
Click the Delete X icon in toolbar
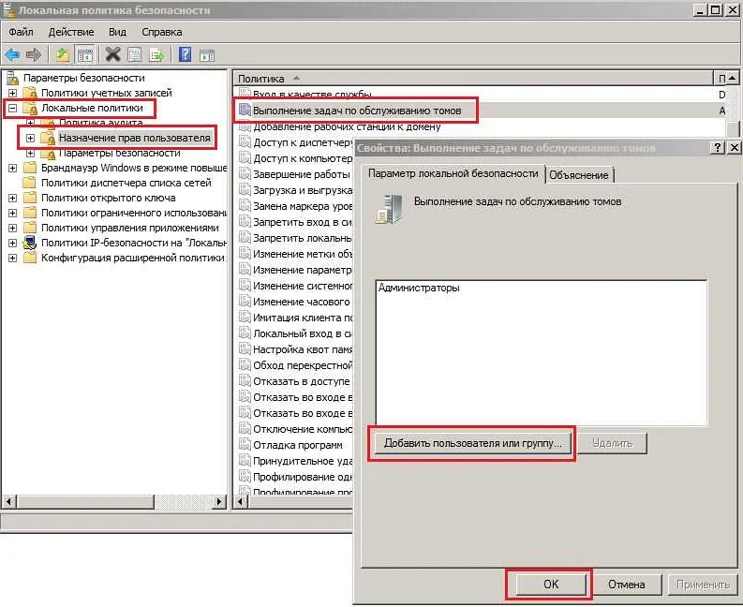point(113,54)
